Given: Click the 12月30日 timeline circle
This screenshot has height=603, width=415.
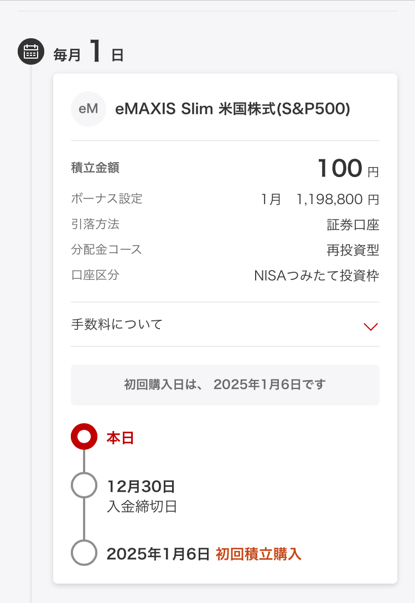Looking at the screenshot, I should (x=84, y=486).
